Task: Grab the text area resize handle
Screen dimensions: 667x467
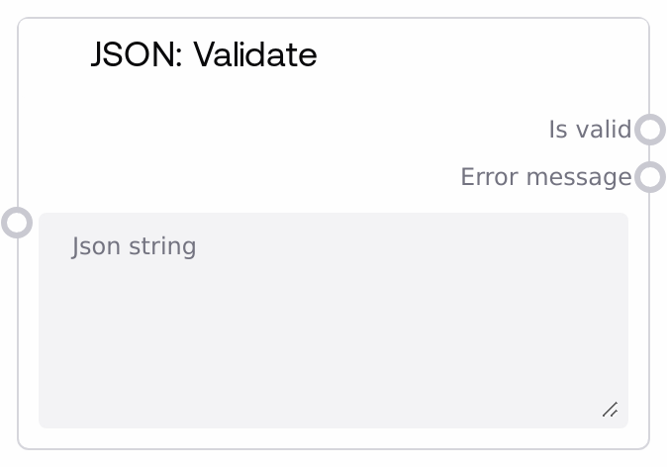Action: pyautogui.click(x=611, y=410)
